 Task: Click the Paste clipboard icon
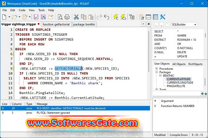pos(91,17)
